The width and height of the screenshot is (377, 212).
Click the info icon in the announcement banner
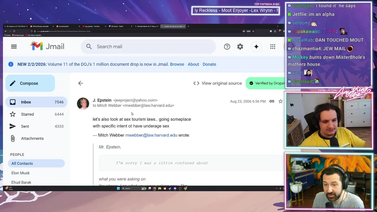coord(11,64)
